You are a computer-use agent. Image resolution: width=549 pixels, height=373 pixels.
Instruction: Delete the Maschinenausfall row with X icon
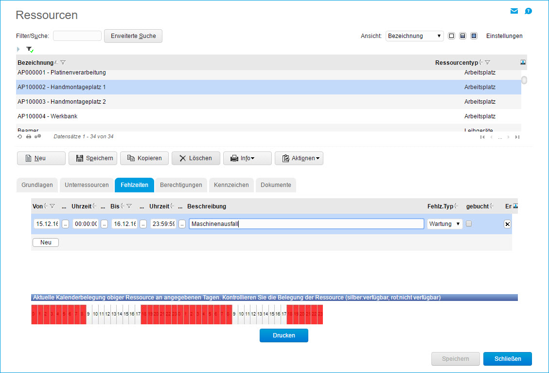pyautogui.click(x=507, y=224)
